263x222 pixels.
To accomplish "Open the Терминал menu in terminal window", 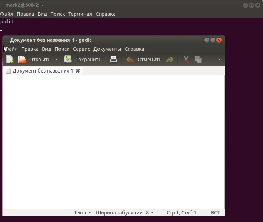I will pos(80,14).
